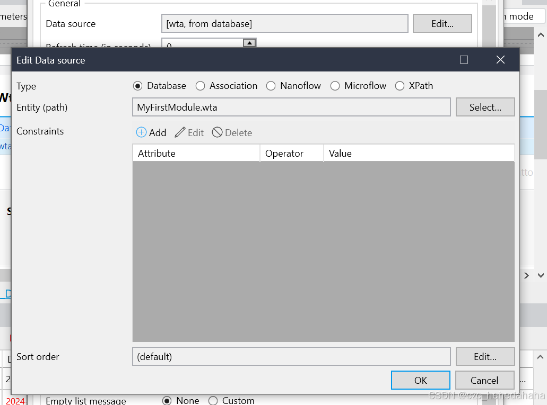Select the XPath data source type
This screenshot has height=405, width=547.
400,85
